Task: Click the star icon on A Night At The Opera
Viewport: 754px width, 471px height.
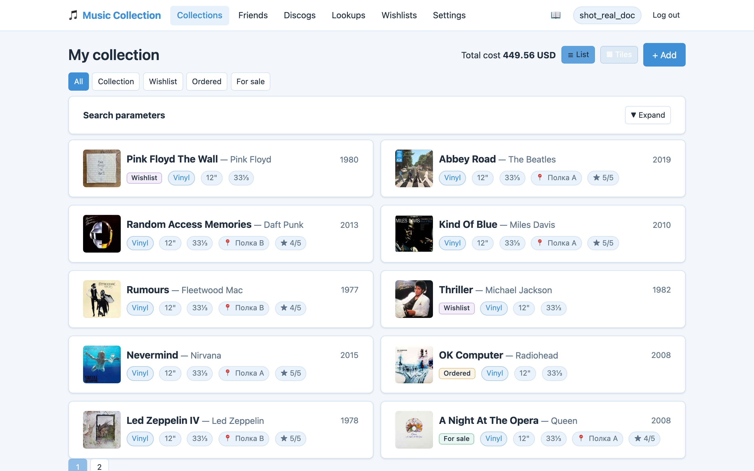Action: [638, 439]
